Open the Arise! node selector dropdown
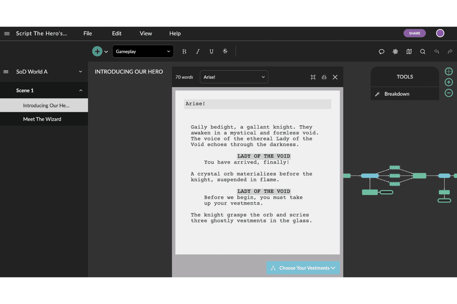The image size is (457, 304). tap(234, 77)
